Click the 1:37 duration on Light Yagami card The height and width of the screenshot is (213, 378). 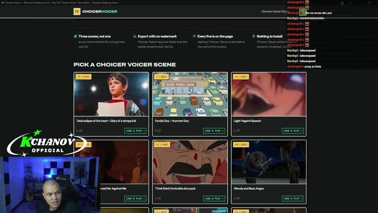click(x=237, y=131)
